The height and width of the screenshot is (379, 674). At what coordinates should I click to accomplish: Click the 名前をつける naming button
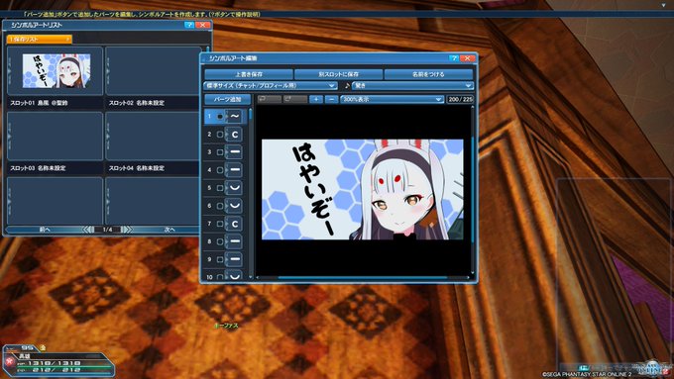coord(428,74)
